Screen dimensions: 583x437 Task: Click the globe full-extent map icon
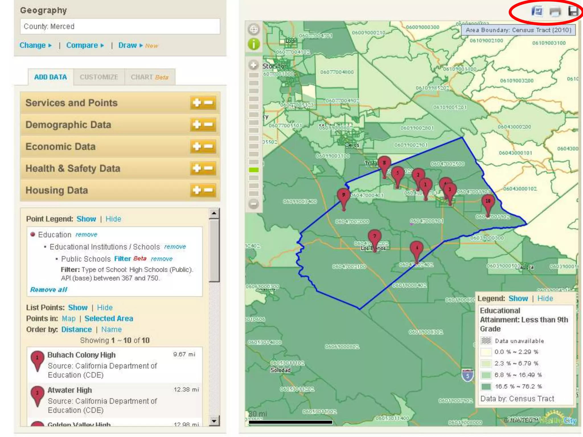254,29
